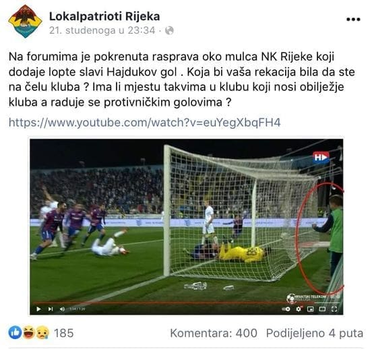Click the red video progress bar
This screenshot has height=349, width=372.
pyautogui.click(x=173, y=303)
